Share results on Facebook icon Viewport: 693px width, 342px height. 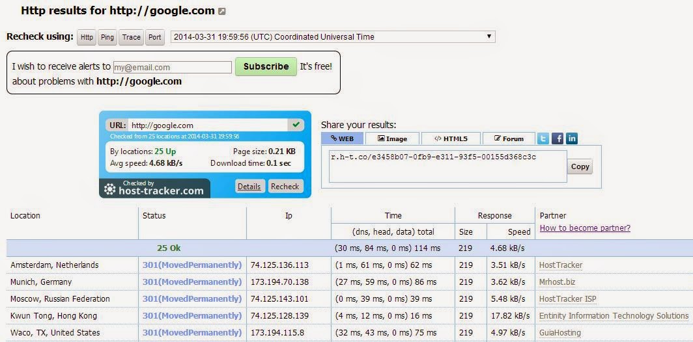(x=558, y=138)
